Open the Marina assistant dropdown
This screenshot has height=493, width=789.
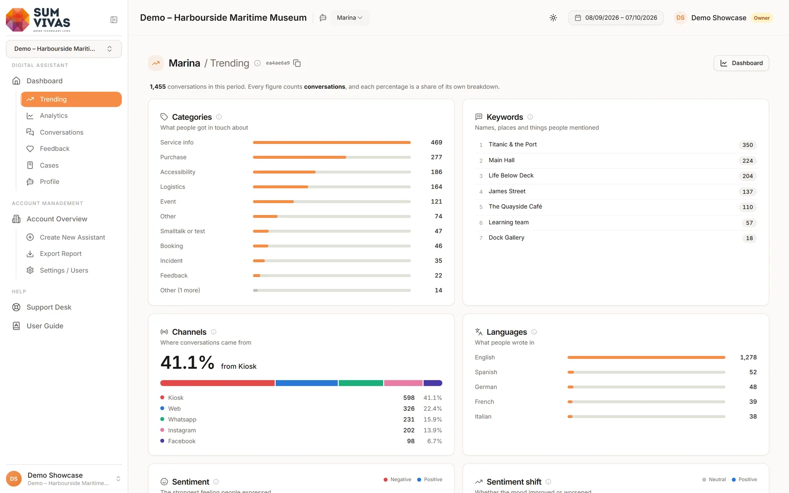[350, 18]
